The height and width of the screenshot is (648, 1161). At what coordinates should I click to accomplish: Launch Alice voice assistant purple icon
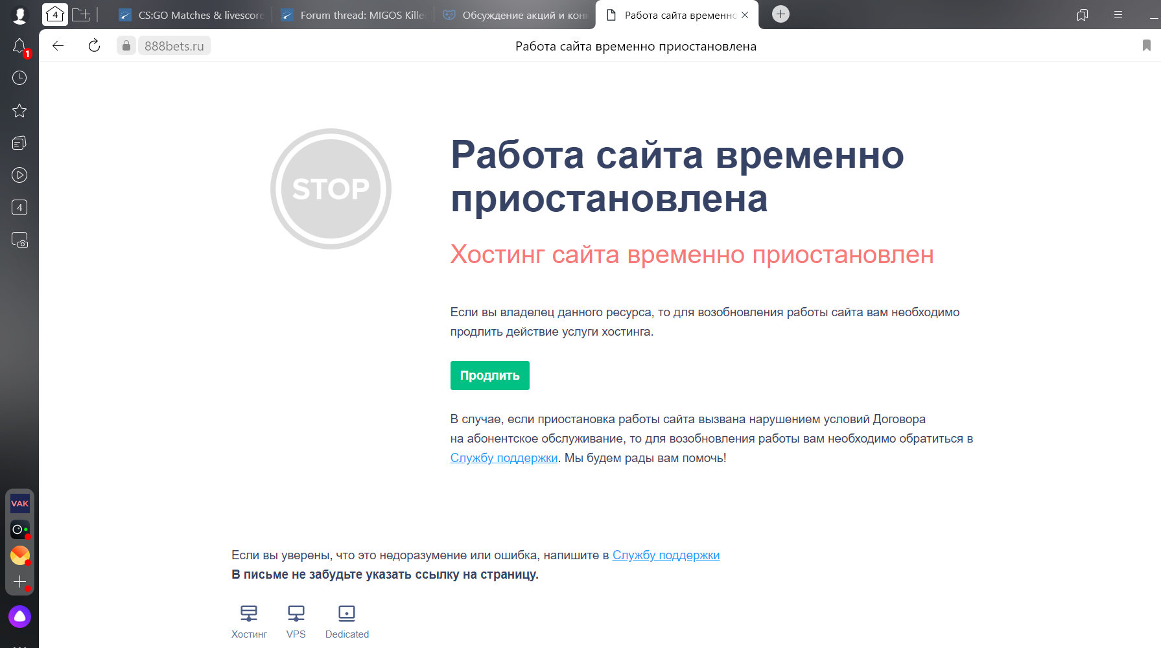19,616
